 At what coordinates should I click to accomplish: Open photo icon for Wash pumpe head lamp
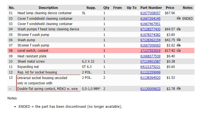click(178, 29)
